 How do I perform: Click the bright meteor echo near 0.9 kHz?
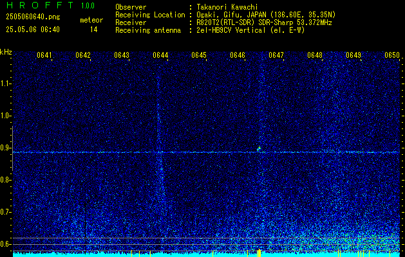(259, 148)
